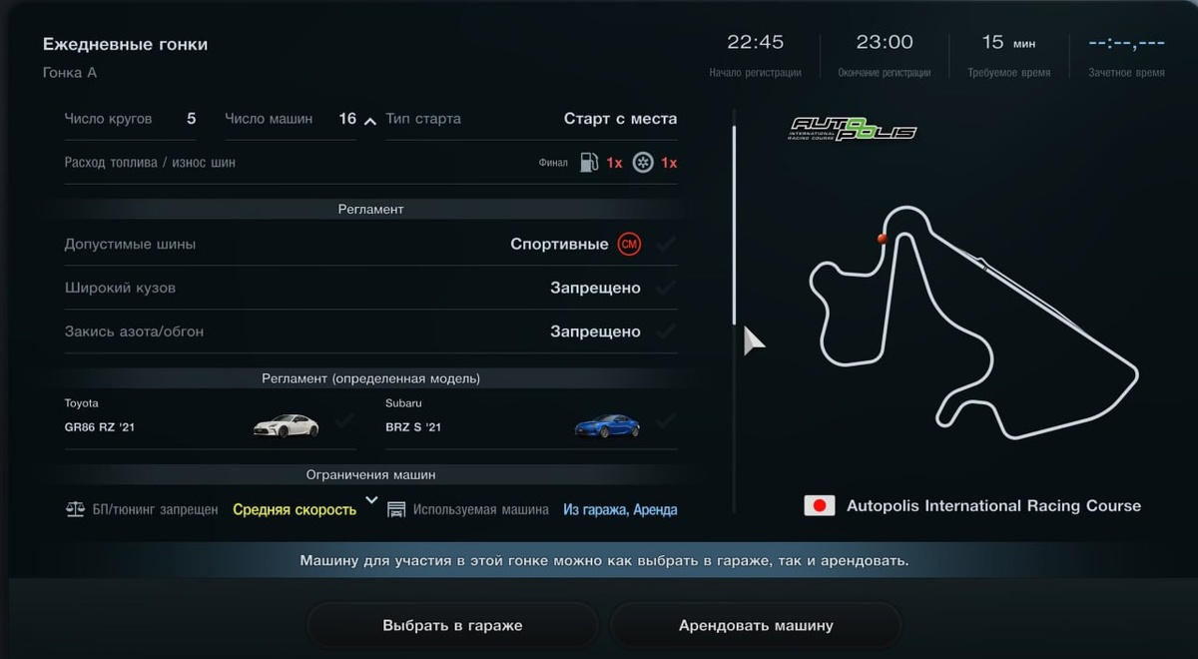Click the blank qualifying time --:--,---

pyautogui.click(x=1126, y=42)
